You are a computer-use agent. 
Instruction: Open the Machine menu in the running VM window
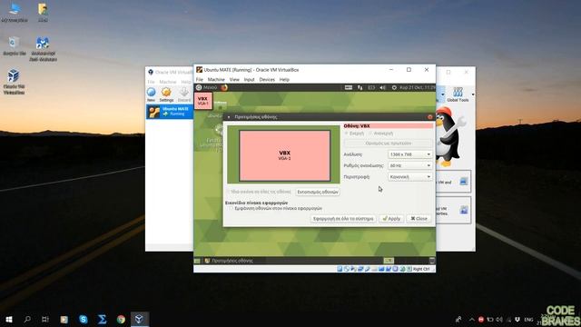click(x=216, y=79)
